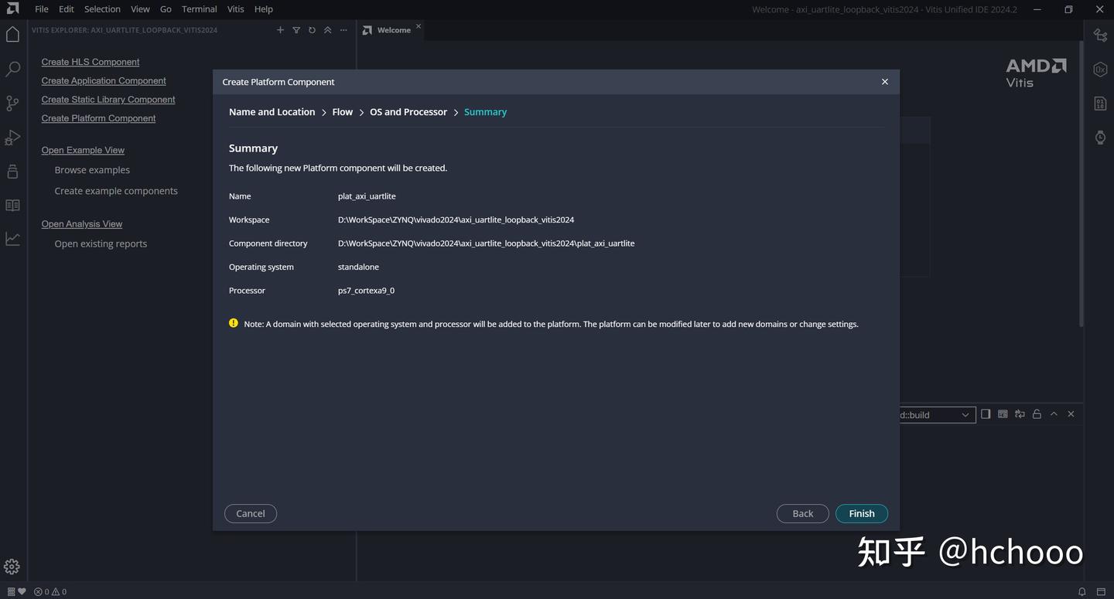Screen dimensions: 1114x599
Task: Click Open Analysis View link
Action: 82,224
